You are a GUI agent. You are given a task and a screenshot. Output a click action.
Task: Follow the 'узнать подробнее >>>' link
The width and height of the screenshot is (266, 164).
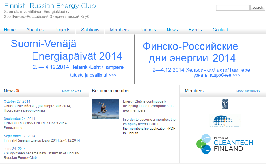(217, 75)
